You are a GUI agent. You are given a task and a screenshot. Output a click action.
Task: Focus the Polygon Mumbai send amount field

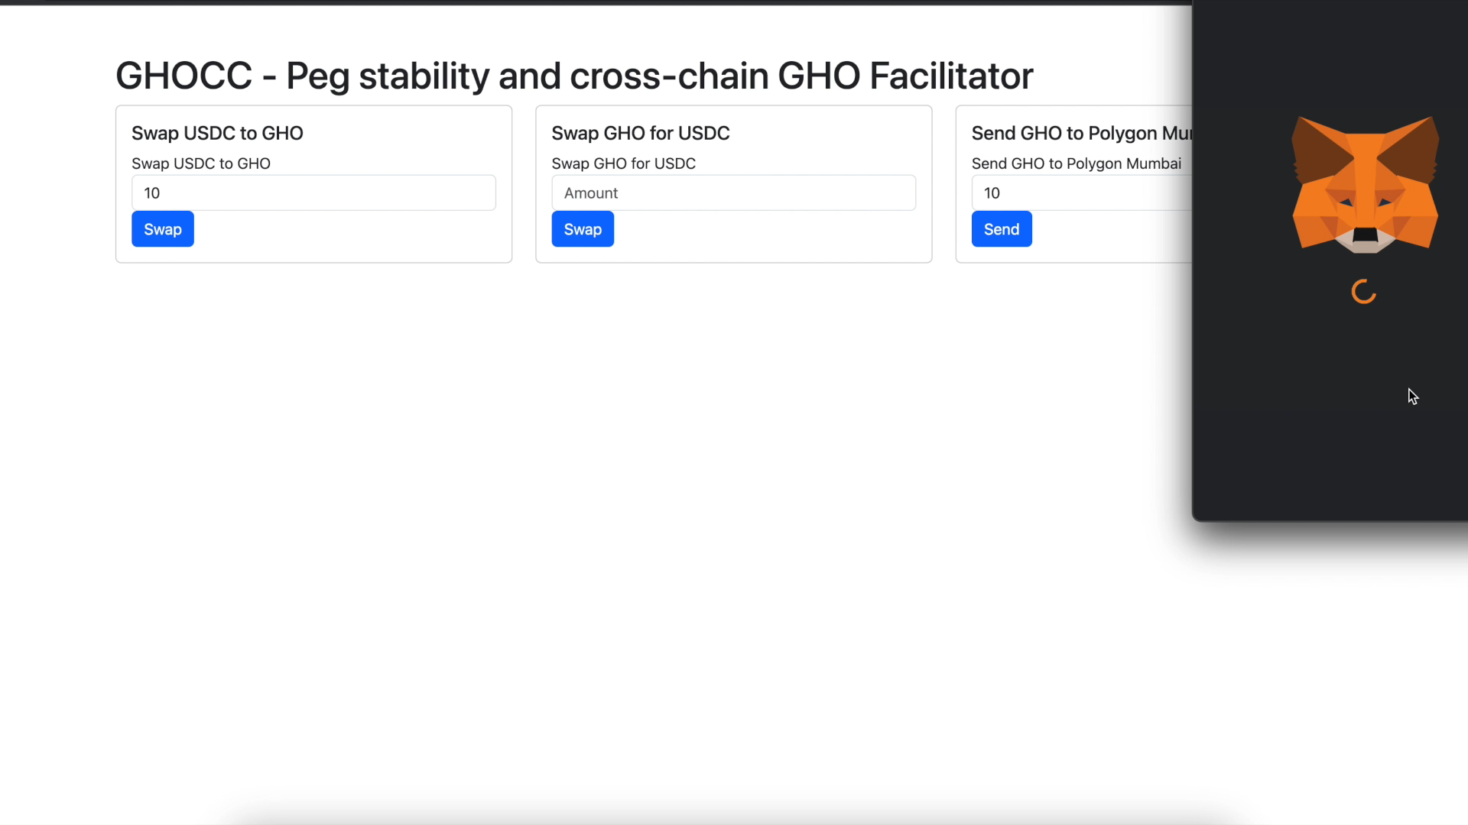tap(1082, 192)
